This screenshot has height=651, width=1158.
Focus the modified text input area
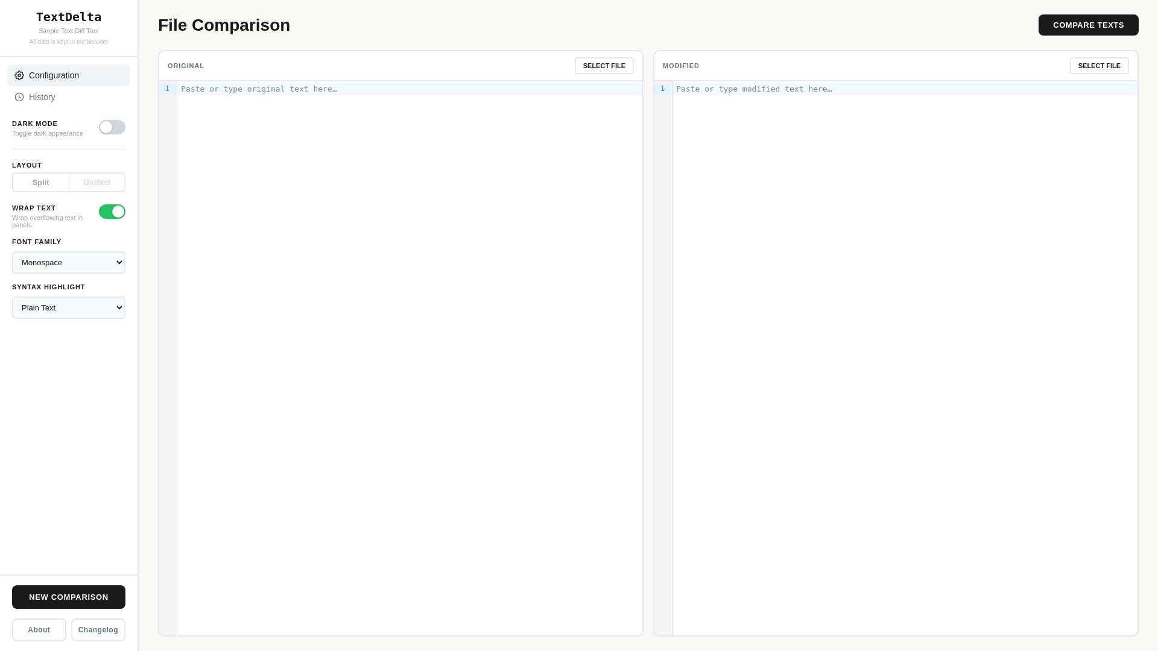coord(905,358)
